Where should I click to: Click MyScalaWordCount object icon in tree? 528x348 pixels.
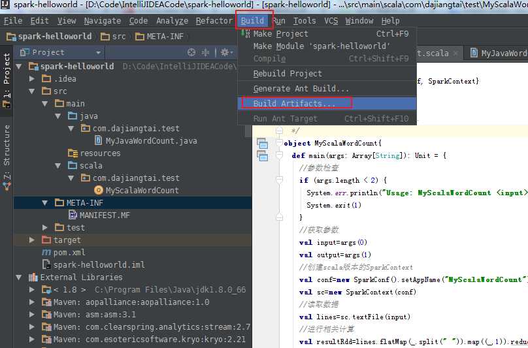coord(98,191)
